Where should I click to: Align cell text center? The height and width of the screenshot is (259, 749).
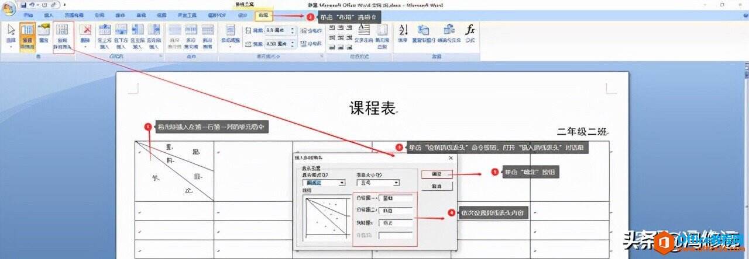coord(340,37)
